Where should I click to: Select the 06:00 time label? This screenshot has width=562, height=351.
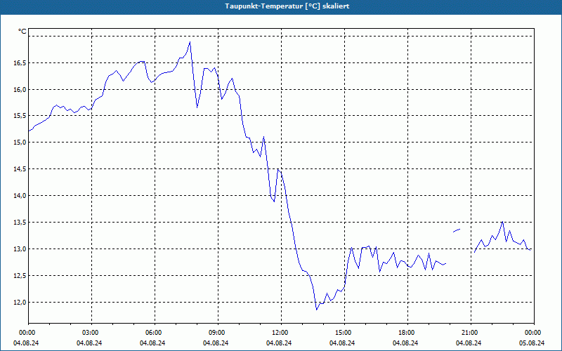point(155,333)
